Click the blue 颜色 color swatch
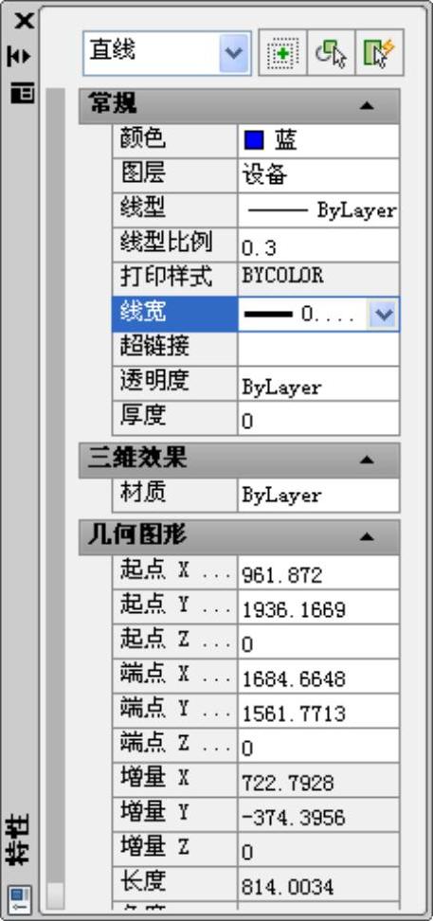 (x=254, y=141)
